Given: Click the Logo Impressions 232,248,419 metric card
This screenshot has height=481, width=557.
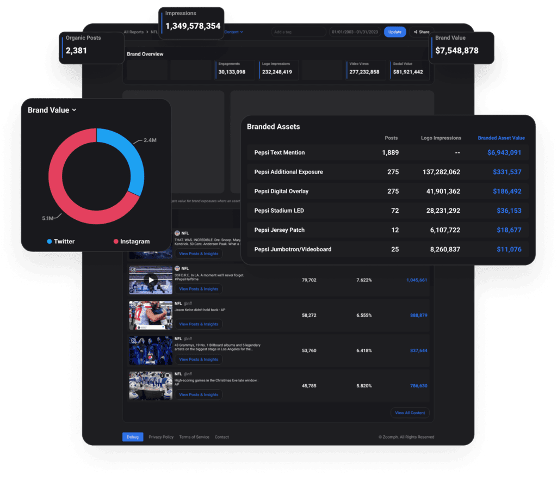Looking at the screenshot, I should click(x=278, y=70).
